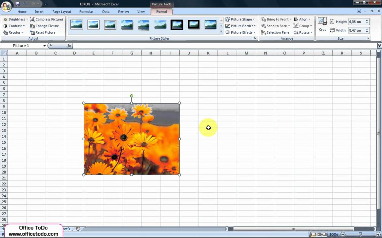
Task: Open the Picture Shape menu
Action: pos(240,19)
